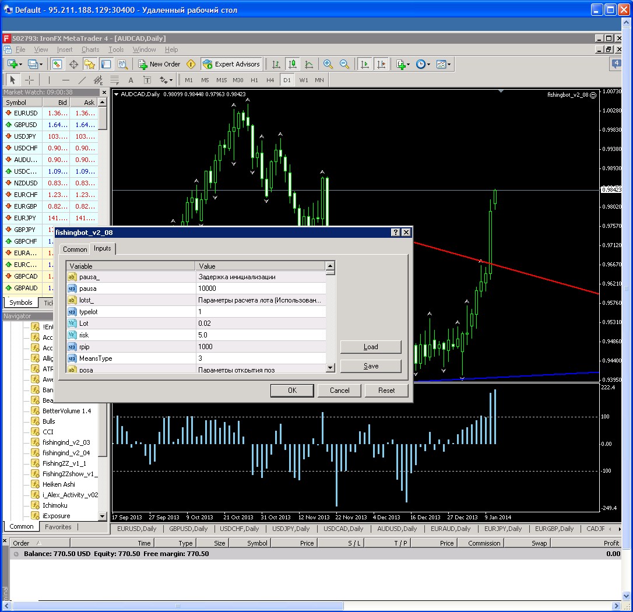Screen dimensions: 633x612
Task: Switch to bar chart display
Action: [x=276, y=64]
